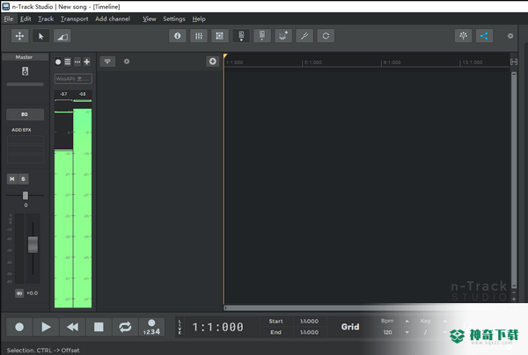Click the 9:1:000 ruler mark
Screen dimensions: 528x355
click(392, 62)
